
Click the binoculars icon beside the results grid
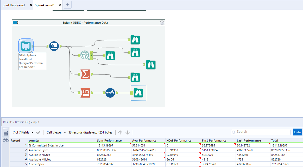[5, 140]
